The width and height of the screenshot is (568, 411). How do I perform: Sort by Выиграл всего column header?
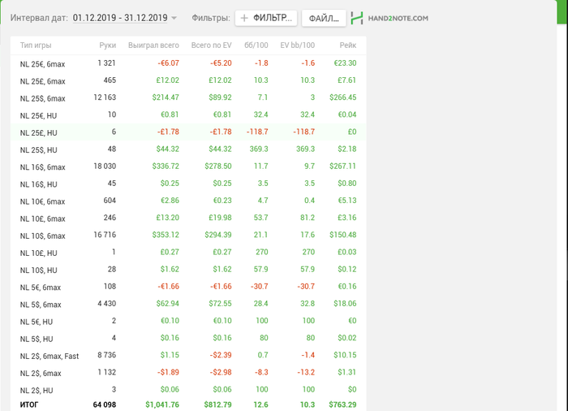153,45
